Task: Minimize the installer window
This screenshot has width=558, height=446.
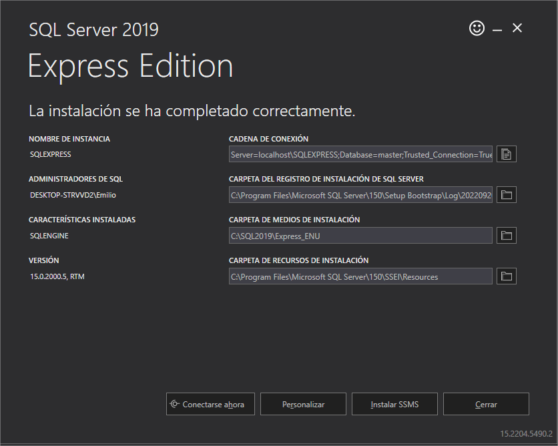Action: pos(497,30)
